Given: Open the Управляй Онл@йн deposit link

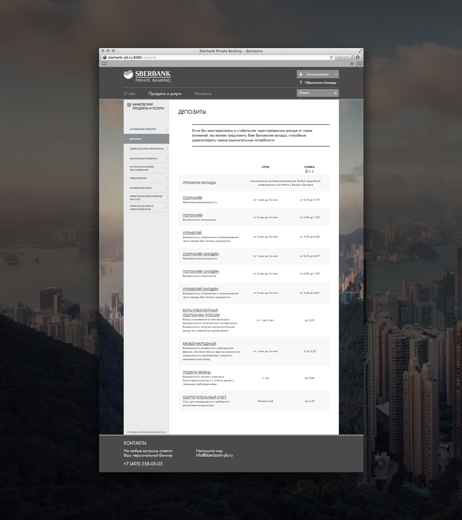Looking at the screenshot, I should [x=200, y=289].
